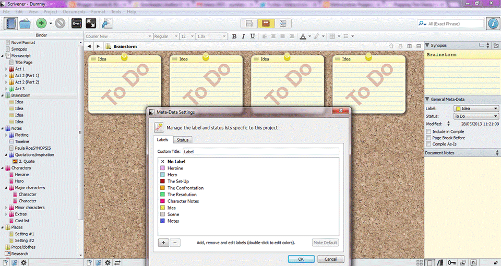
Task: Click the plus button to add label
Action: coord(163,243)
